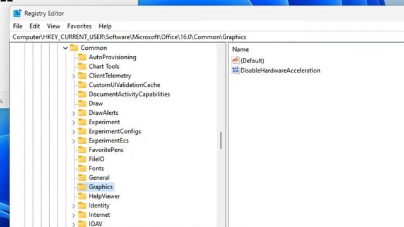404x227 pixels.
Task: Open the File menu
Action: tap(18, 26)
